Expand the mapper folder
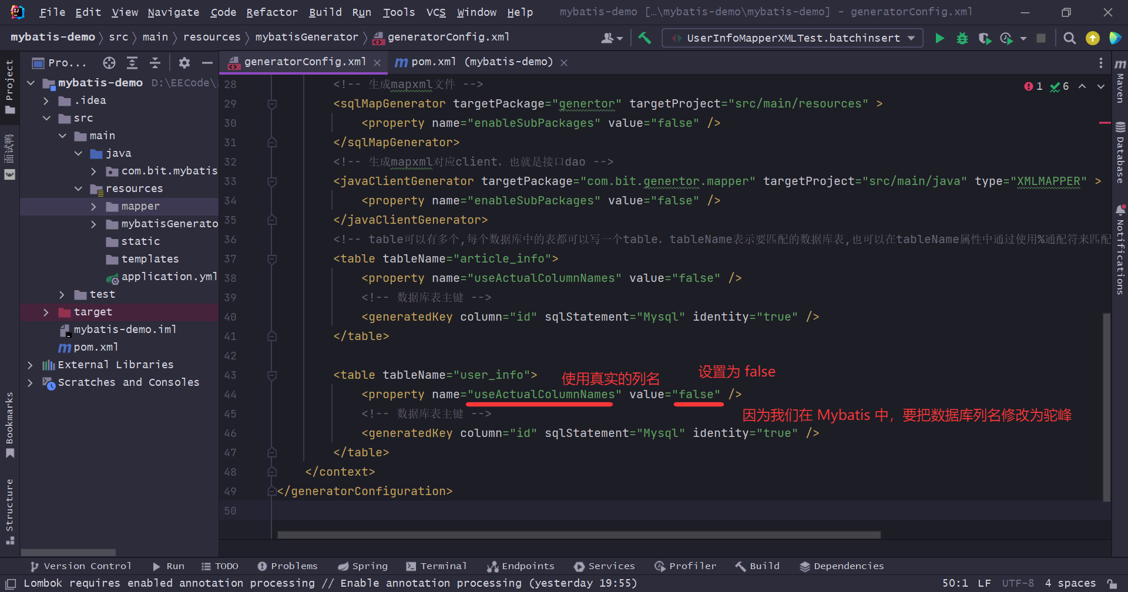The height and width of the screenshot is (592, 1128). click(x=93, y=206)
